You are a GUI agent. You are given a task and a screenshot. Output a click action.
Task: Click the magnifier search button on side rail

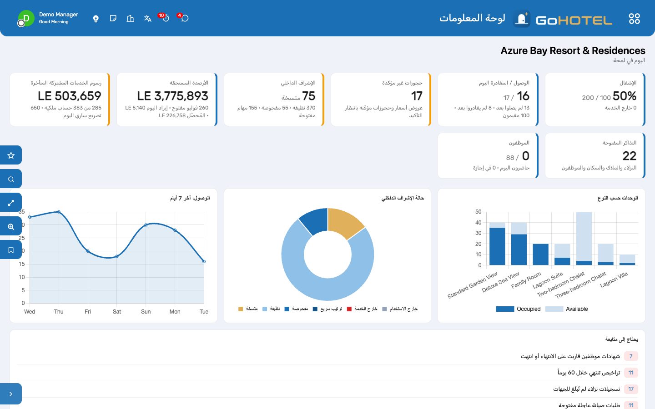[11, 179]
